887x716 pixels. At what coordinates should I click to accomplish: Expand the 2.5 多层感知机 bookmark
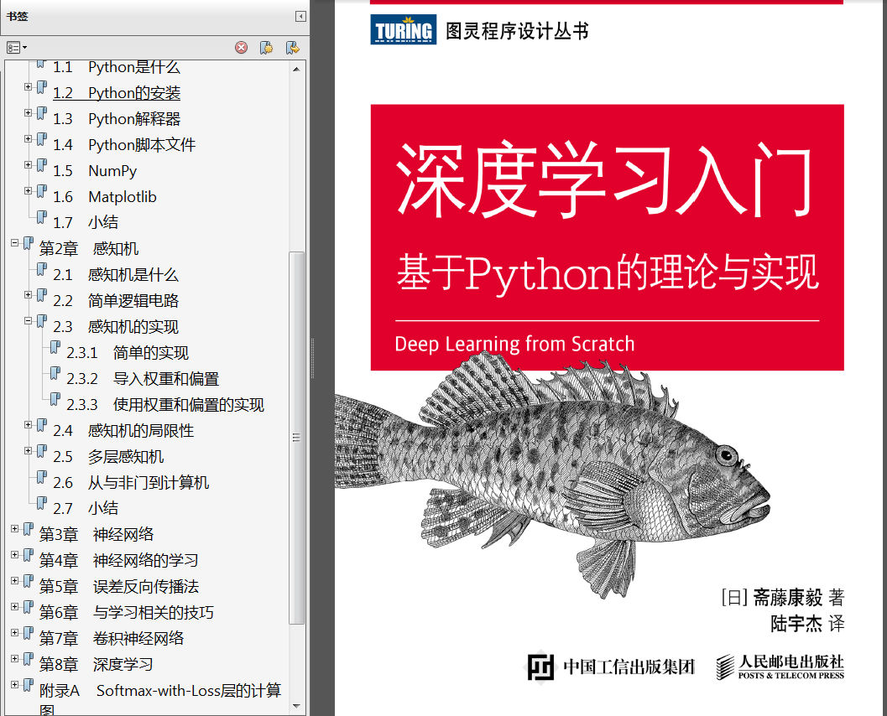click(x=28, y=450)
